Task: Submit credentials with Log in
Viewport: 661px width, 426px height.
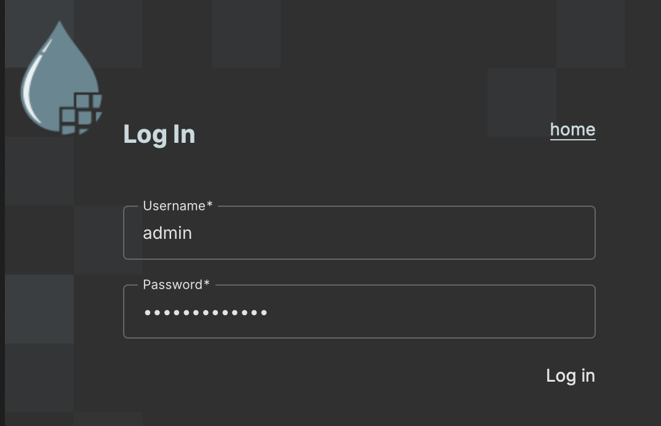Action: [x=570, y=376]
